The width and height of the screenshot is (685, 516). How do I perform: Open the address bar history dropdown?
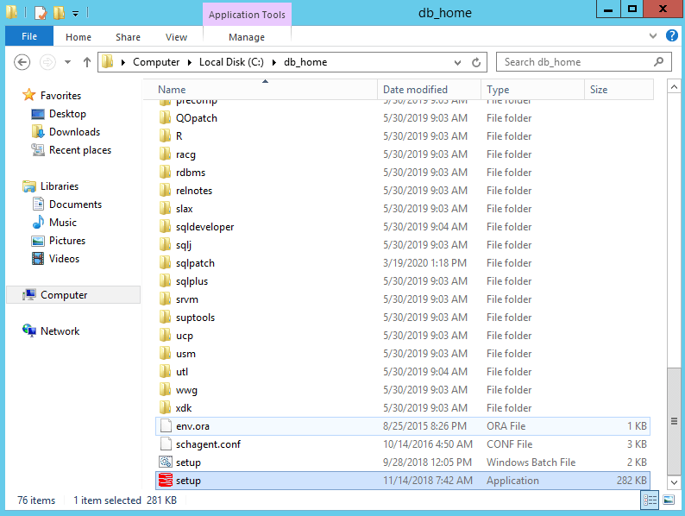[457, 62]
